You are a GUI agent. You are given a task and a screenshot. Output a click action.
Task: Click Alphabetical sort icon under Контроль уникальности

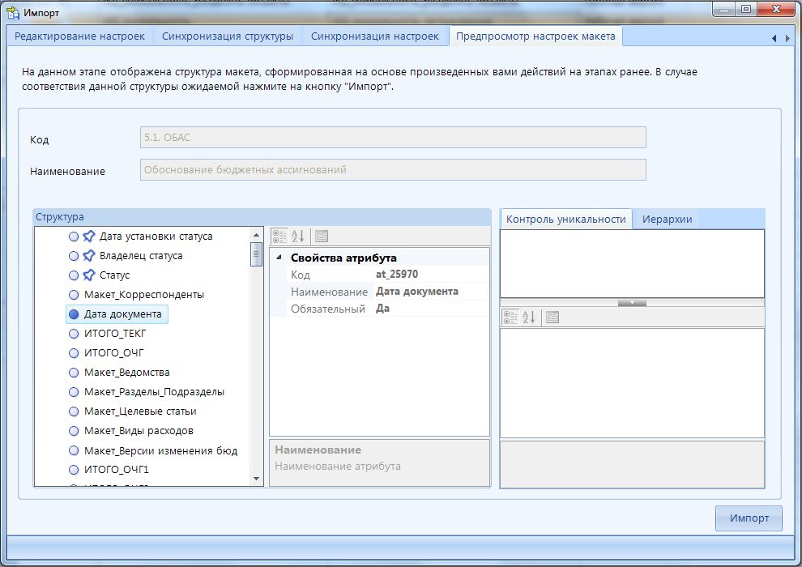[528, 318]
